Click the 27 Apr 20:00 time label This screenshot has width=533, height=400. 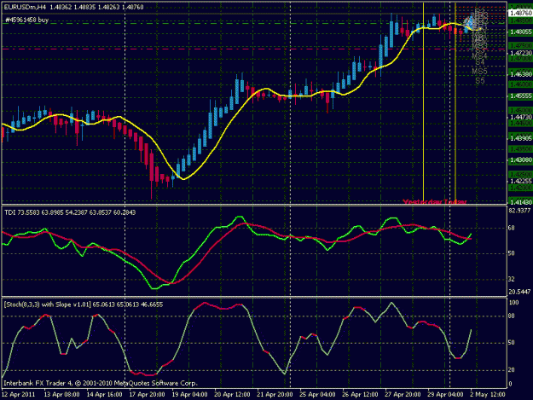click(403, 395)
